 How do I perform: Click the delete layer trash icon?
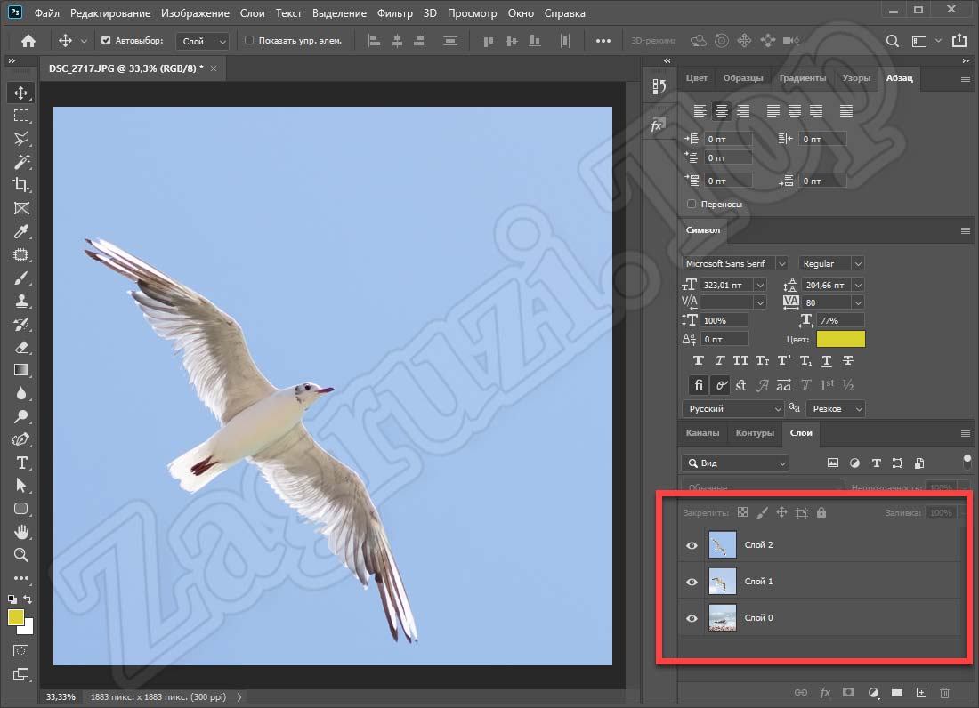[x=945, y=692]
